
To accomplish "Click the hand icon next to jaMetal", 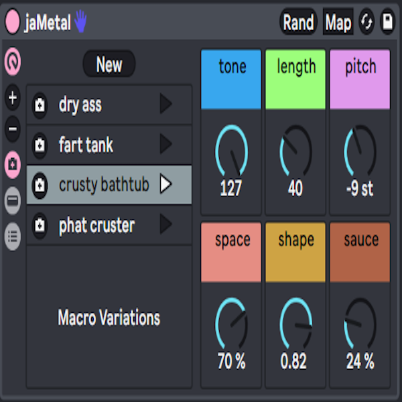I will [x=81, y=22].
